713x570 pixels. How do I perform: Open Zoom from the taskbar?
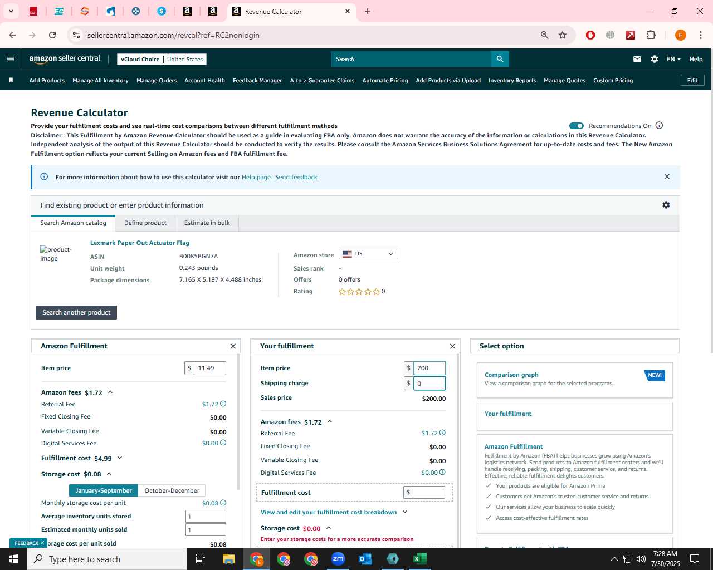click(x=338, y=559)
